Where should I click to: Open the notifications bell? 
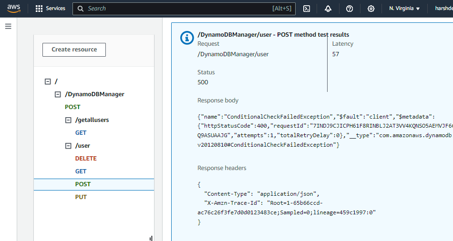click(328, 9)
